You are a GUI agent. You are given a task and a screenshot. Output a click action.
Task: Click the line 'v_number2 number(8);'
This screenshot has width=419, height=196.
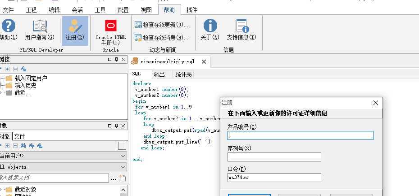pyautogui.click(x=162, y=95)
